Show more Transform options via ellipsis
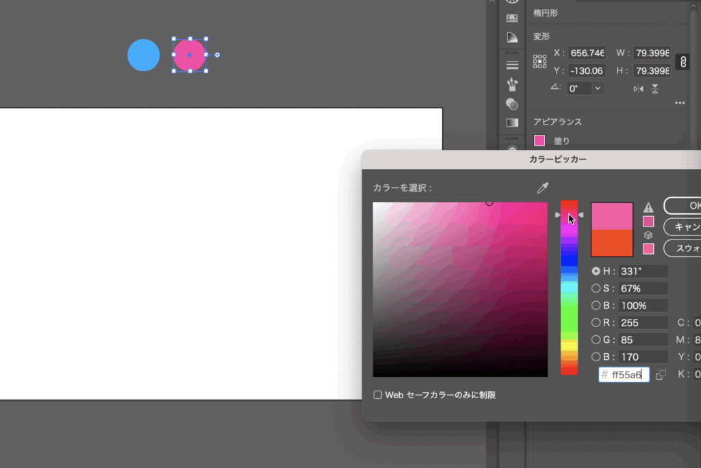 coord(680,103)
